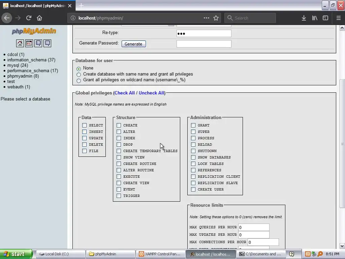Open the Firefox hamburger menu
345x259 pixels.
339,18
